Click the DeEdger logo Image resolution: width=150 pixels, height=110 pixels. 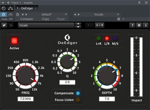[x=68, y=40]
